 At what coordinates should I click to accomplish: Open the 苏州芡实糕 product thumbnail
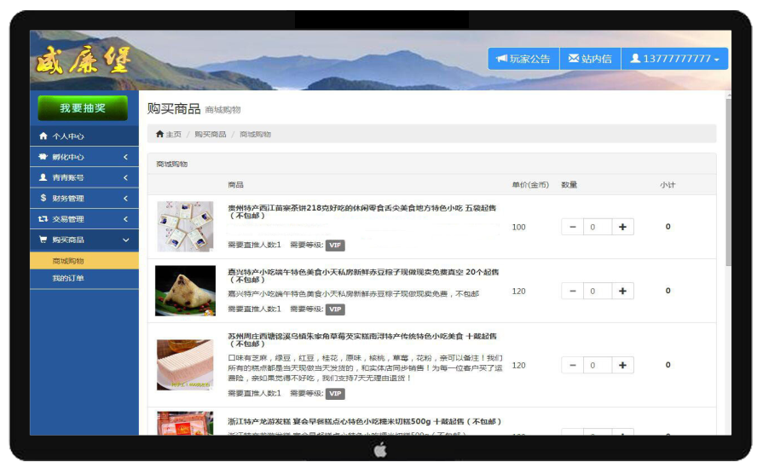(185, 365)
